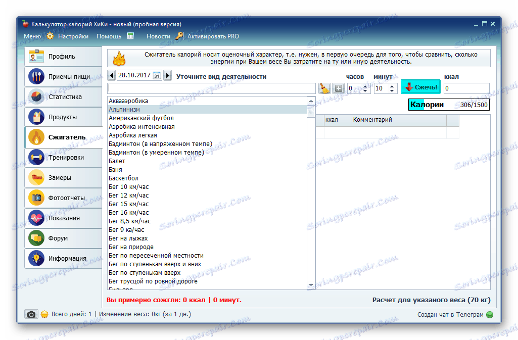This screenshot has width=518, height=340.
Task: Select Бадминтон (в напряженном темпе)
Action: pyautogui.click(x=208, y=144)
